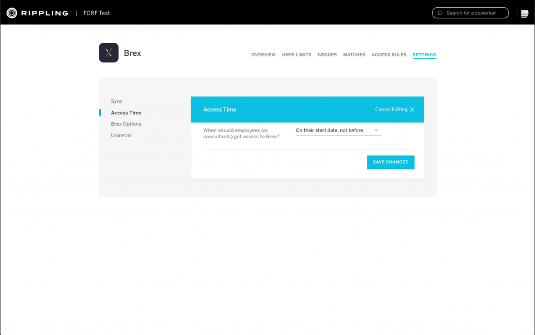Image resolution: width=535 pixels, height=335 pixels.
Task: Open Brex Options in the sidebar
Action: [x=126, y=124]
